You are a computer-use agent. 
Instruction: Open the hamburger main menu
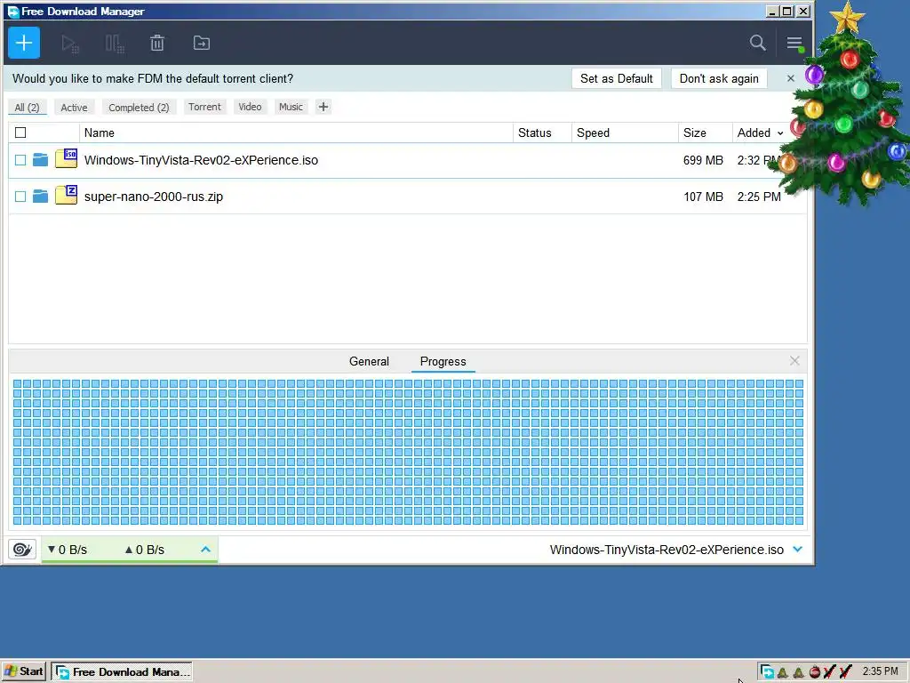pos(794,43)
